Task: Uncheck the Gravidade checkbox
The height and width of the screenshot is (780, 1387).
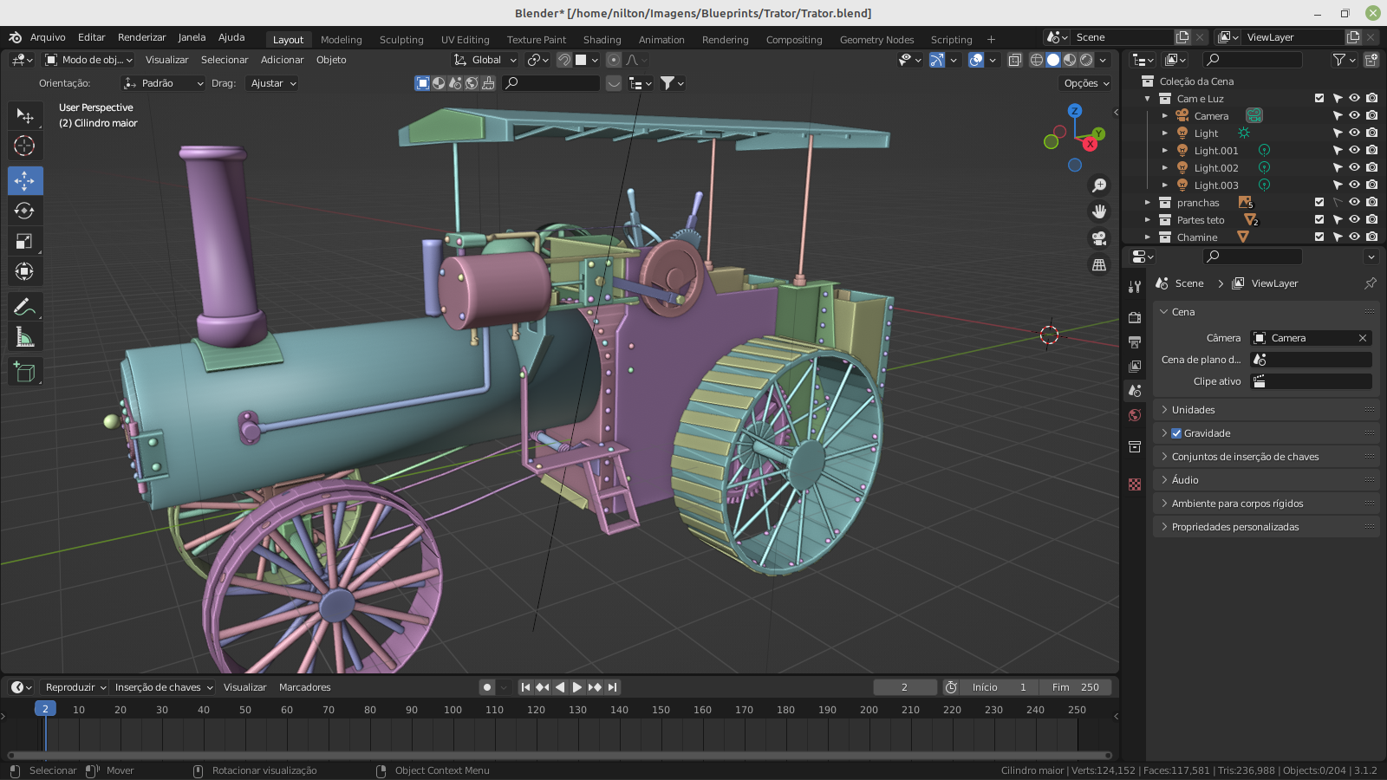Action: [1176, 433]
